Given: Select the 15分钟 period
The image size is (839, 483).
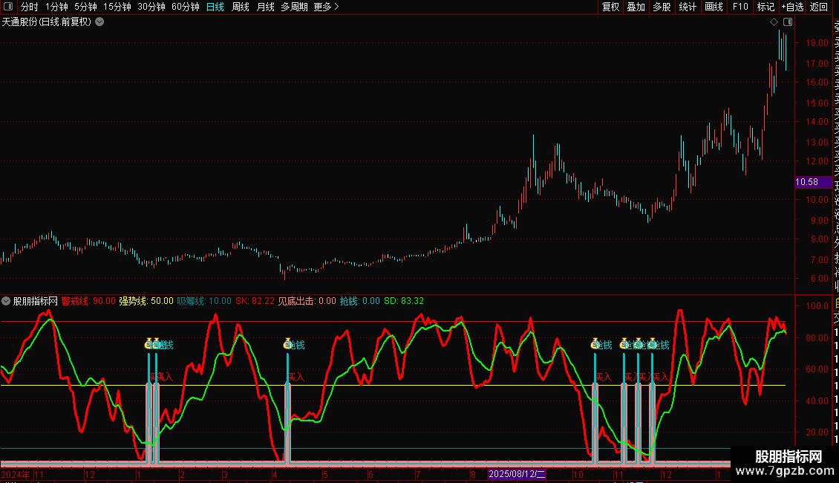Looking at the screenshot, I should [x=117, y=7].
